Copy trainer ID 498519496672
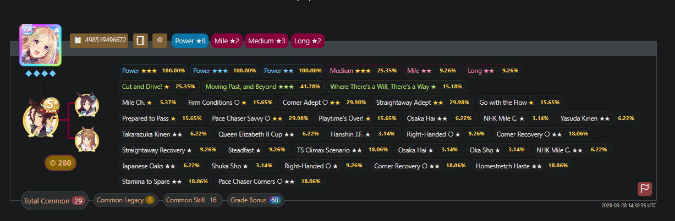This screenshot has height=221, width=675. click(x=100, y=41)
